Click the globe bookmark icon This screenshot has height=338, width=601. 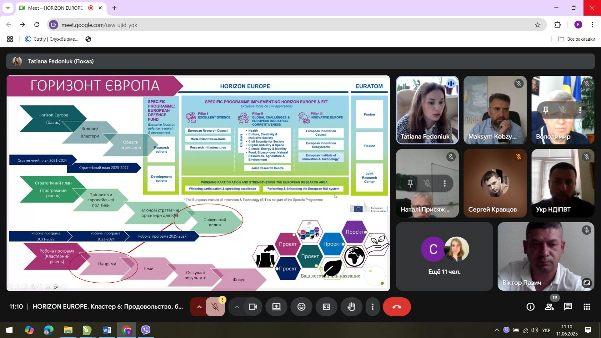click(x=88, y=39)
